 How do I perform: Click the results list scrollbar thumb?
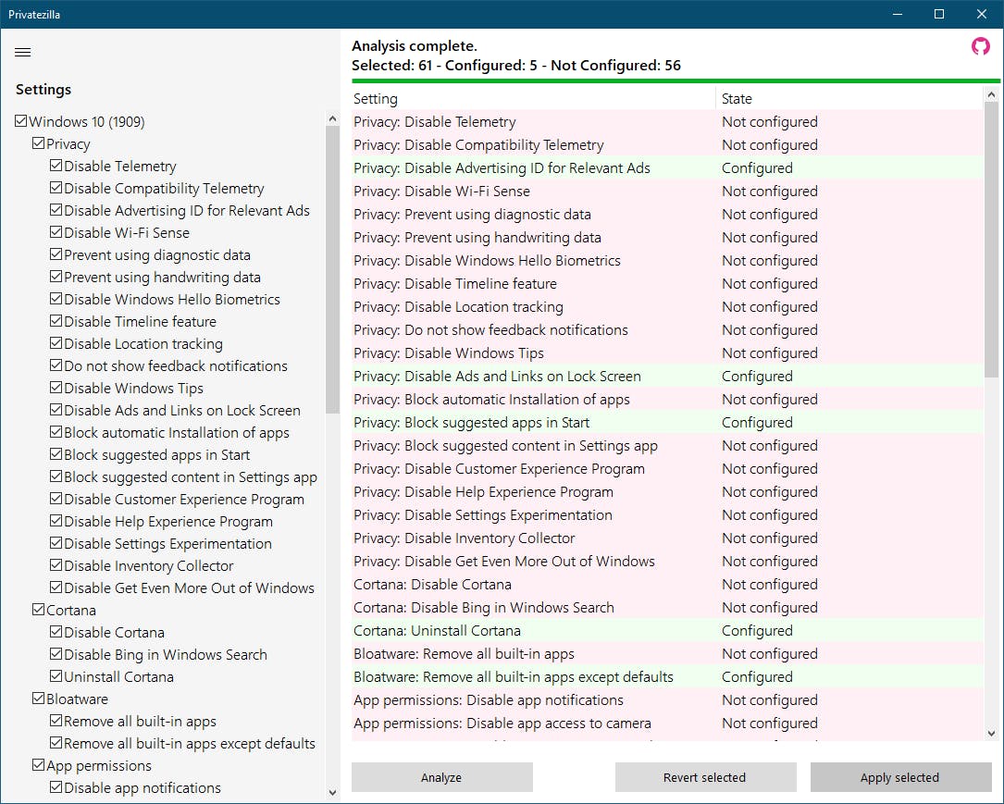click(x=991, y=239)
